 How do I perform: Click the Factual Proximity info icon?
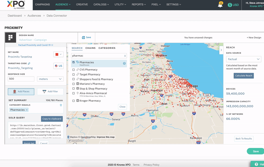[x=52, y=45]
